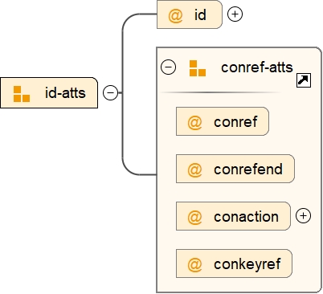Expand the id attribute node

(x=235, y=14)
